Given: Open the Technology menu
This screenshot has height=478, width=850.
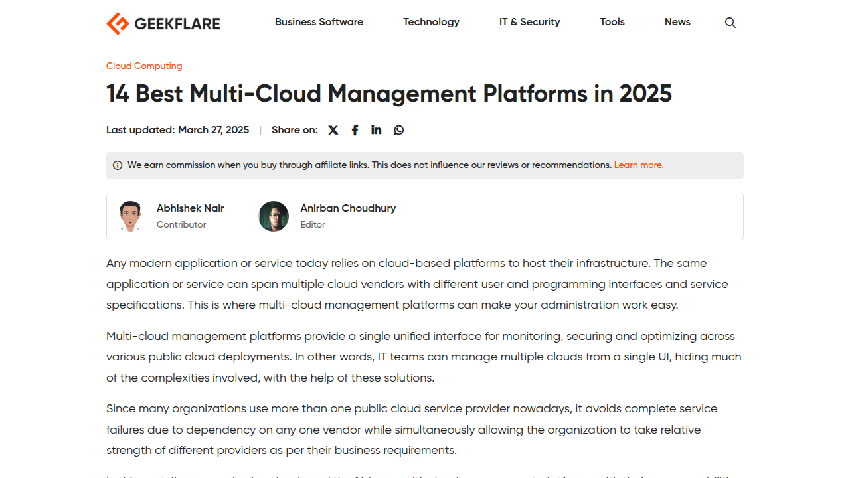Looking at the screenshot, I should (x=431, y=22).
